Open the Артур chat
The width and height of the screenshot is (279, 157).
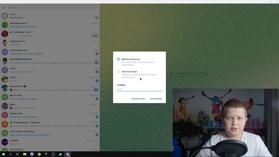50,70
